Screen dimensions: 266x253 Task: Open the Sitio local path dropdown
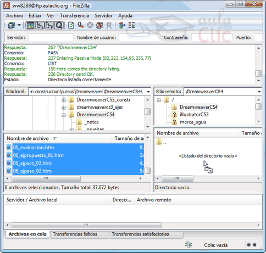[x=148, y=92]
